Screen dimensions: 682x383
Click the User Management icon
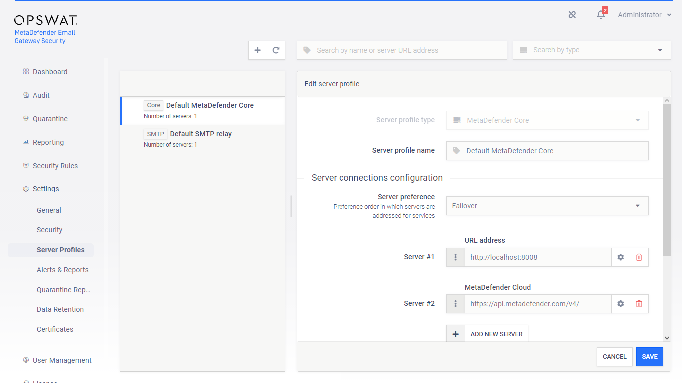click(x=26, y=360)
